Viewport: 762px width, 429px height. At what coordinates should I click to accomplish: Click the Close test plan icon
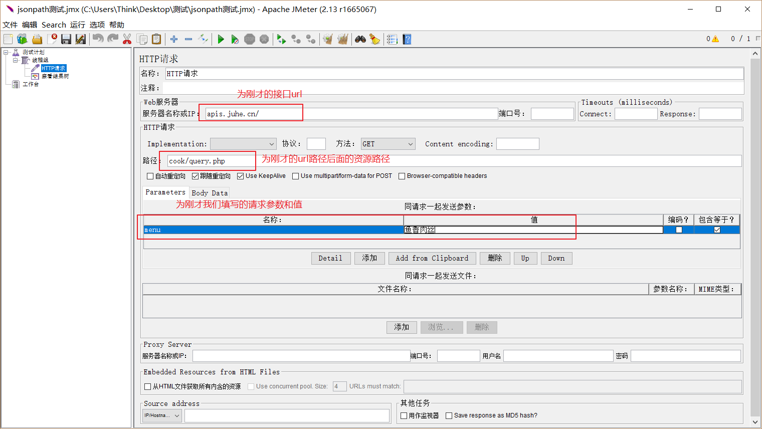[52, 39]
